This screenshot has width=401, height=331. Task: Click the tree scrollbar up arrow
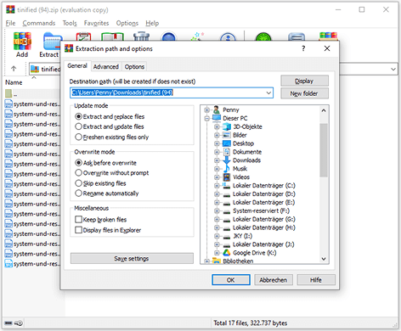324,110
